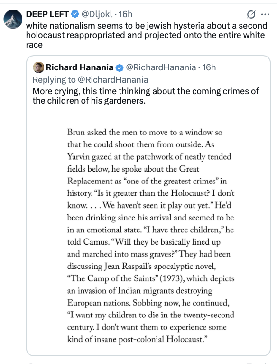
Task: Click Richard Hanania's blue verified badge
Action: point(120,67)
